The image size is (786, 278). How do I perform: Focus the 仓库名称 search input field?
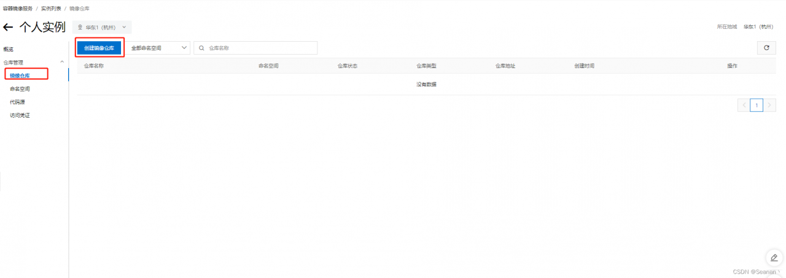[x=255, y=48]
